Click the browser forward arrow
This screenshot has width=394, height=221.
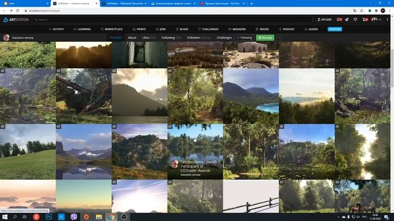tap(11, 10)
